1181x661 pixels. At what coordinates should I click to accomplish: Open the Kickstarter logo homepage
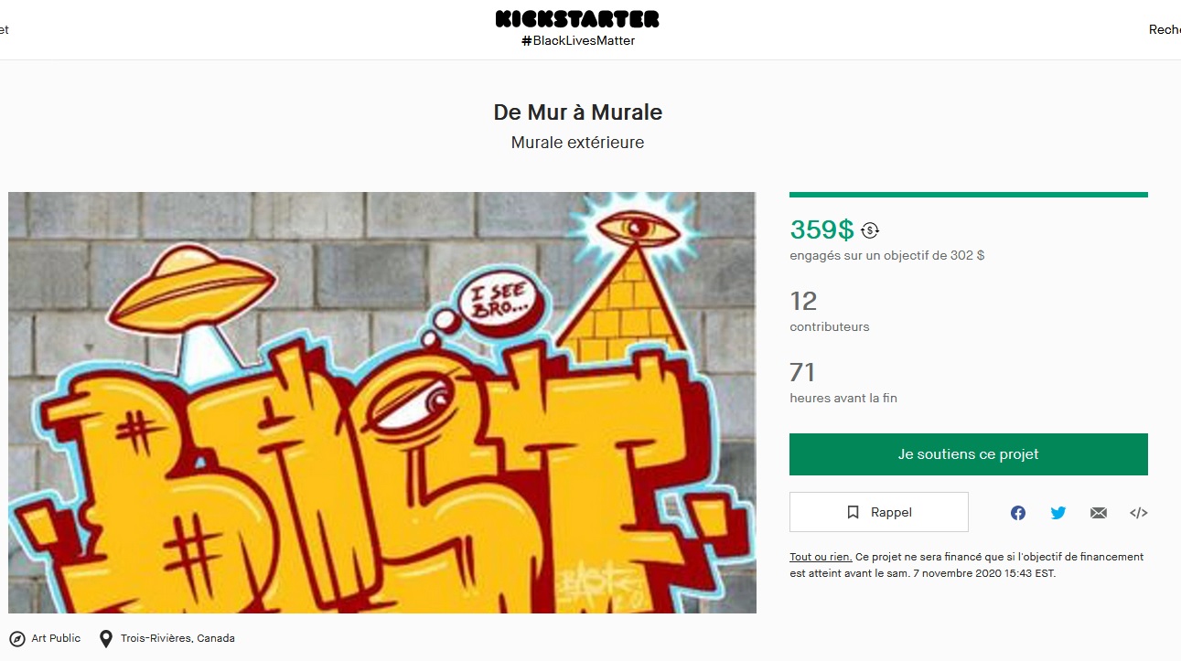coord(577,18)
